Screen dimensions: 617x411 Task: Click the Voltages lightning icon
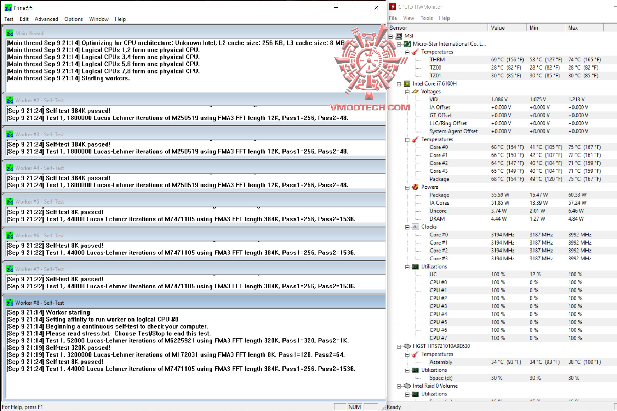(x=416, y=92)
